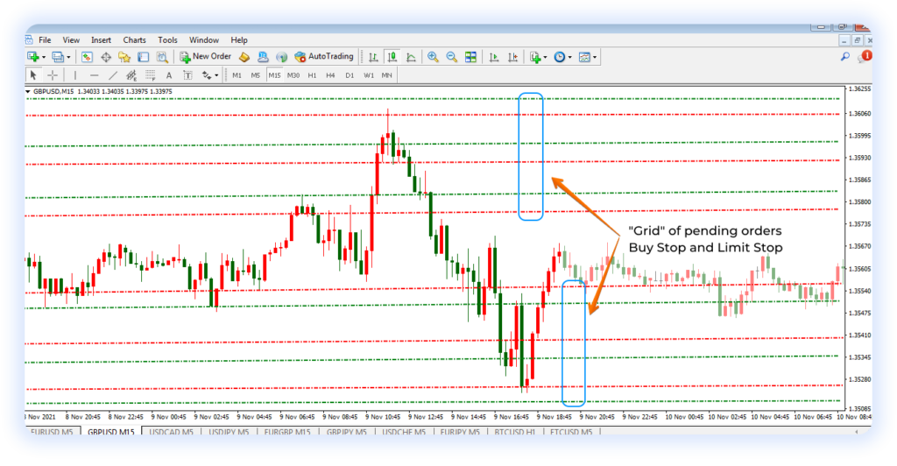
Task: Set timeframe to M5
Action: coord(256,75)
